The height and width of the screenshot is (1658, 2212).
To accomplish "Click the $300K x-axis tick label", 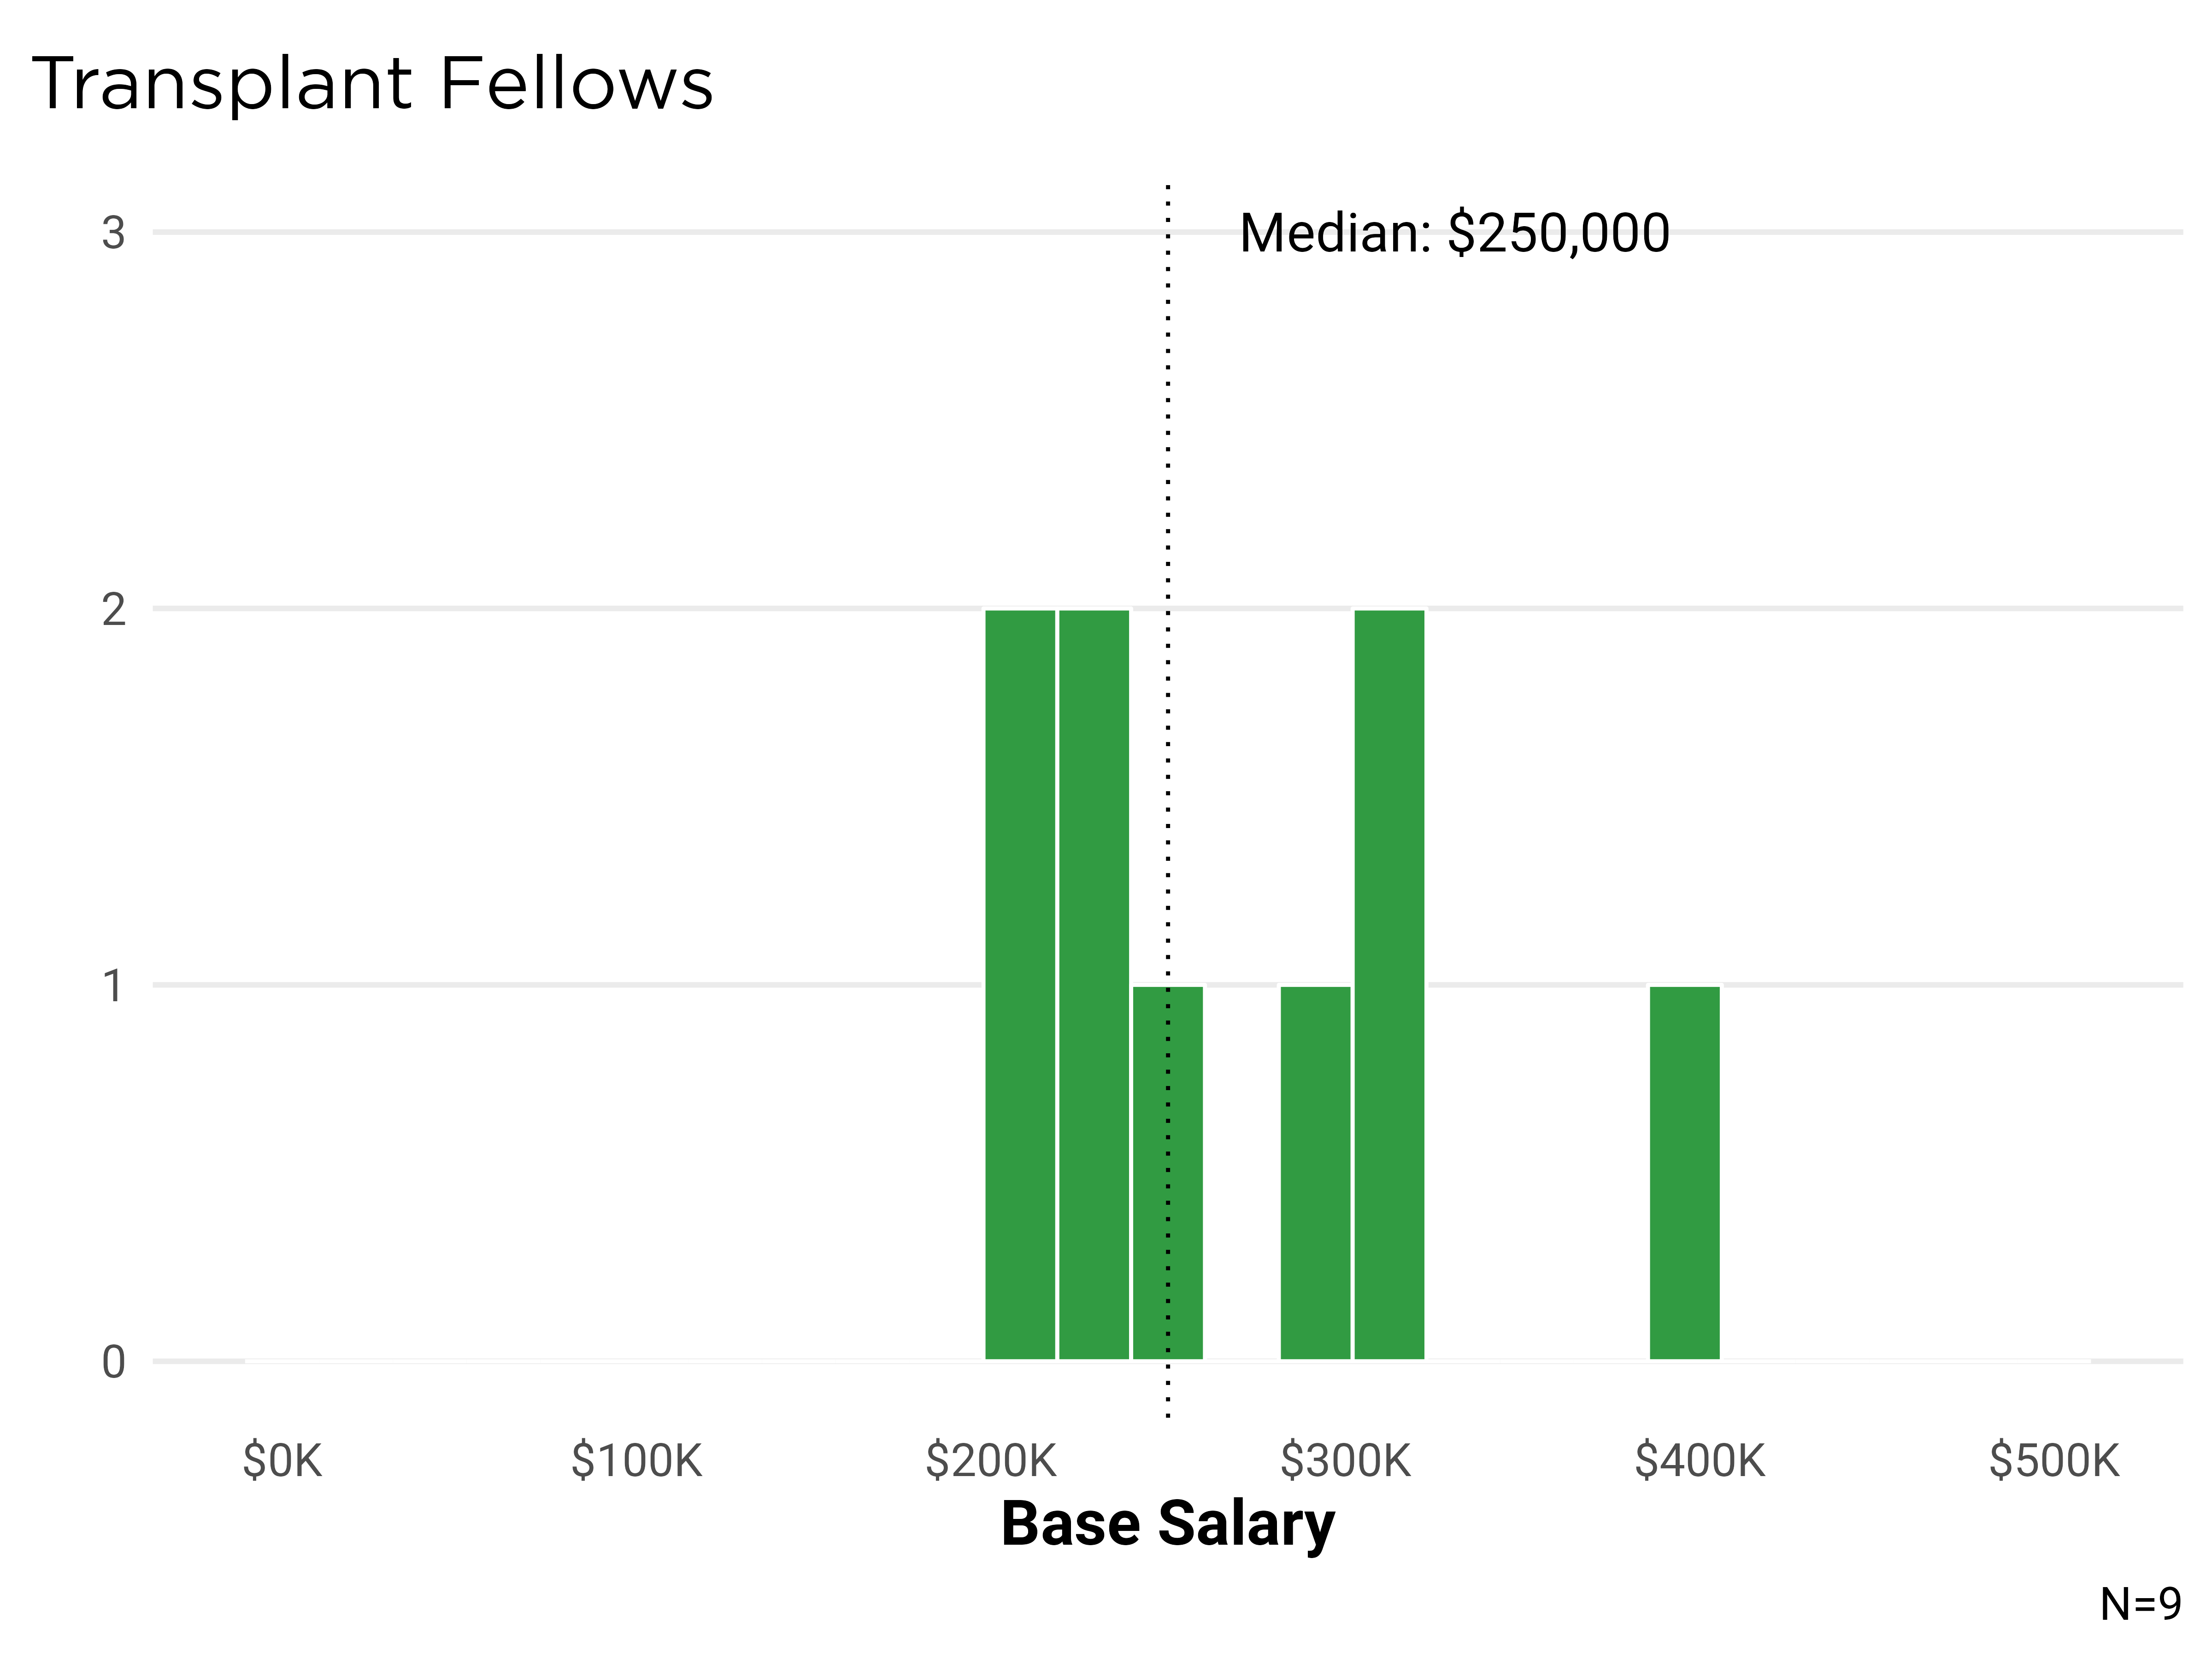I will [1345, 1461].
